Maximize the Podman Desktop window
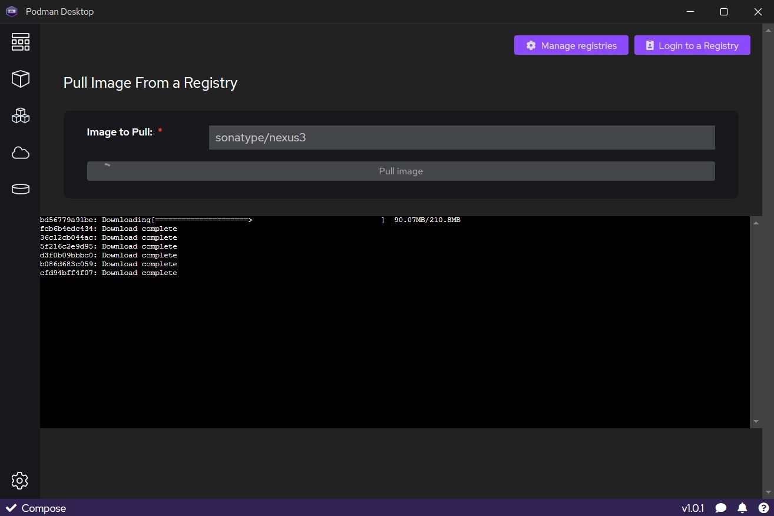774x516 pixels. point(724,12)
